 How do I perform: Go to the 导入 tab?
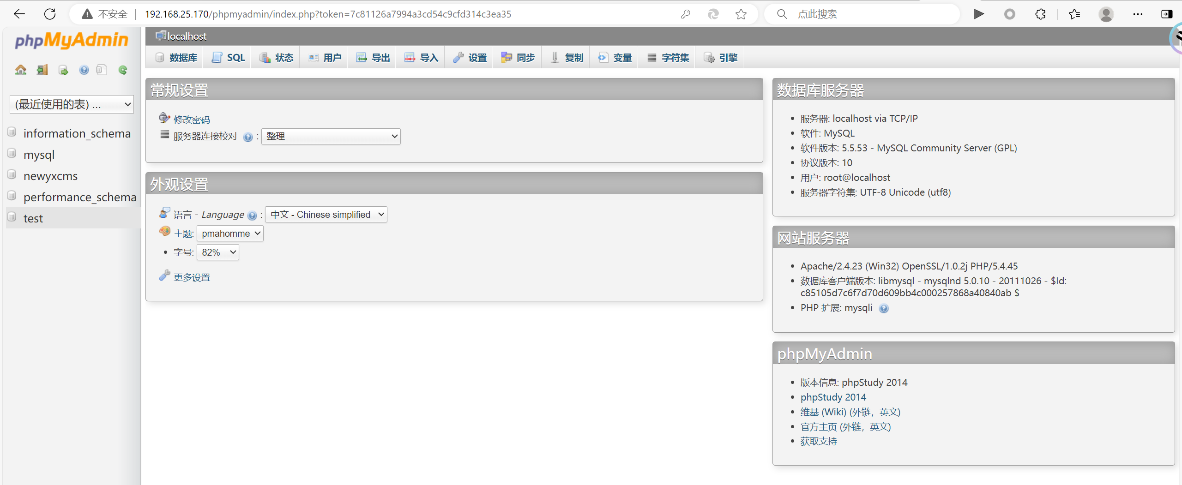421,58
